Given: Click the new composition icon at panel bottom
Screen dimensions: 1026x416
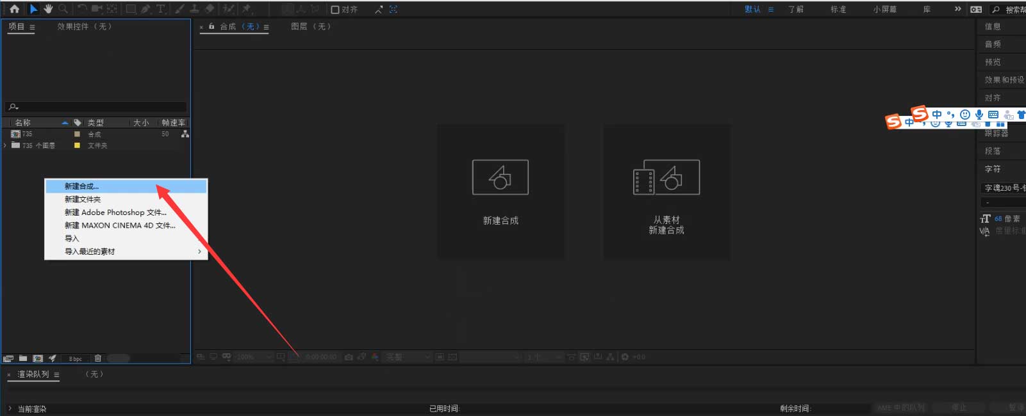Looking at the screenshot, I should (x=38, y=358).
